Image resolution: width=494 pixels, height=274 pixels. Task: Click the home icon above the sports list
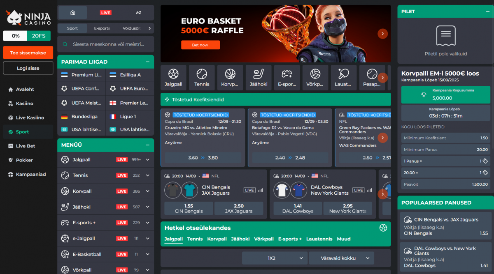pos(72,12)
